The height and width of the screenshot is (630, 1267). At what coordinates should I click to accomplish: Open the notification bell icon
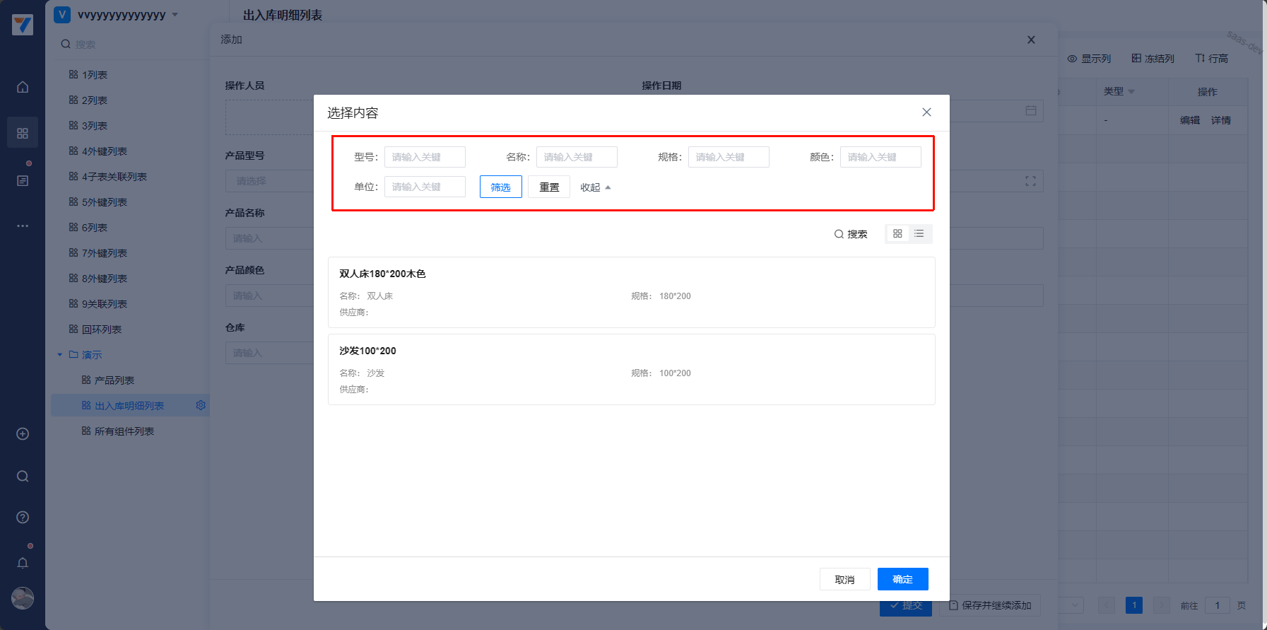tap(23, 563)
